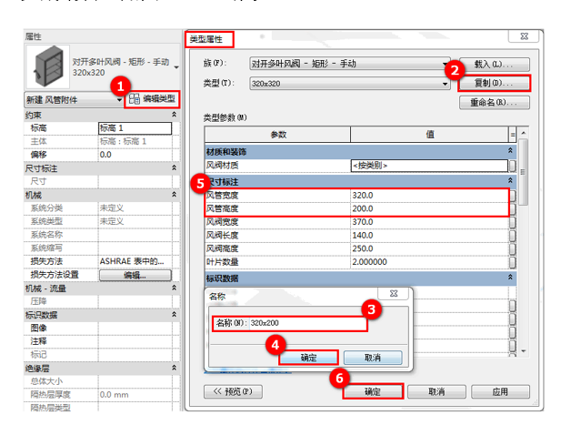Screen dimensions: 561x425
Task: Click the 参数 column header
Action: (277, 135)
